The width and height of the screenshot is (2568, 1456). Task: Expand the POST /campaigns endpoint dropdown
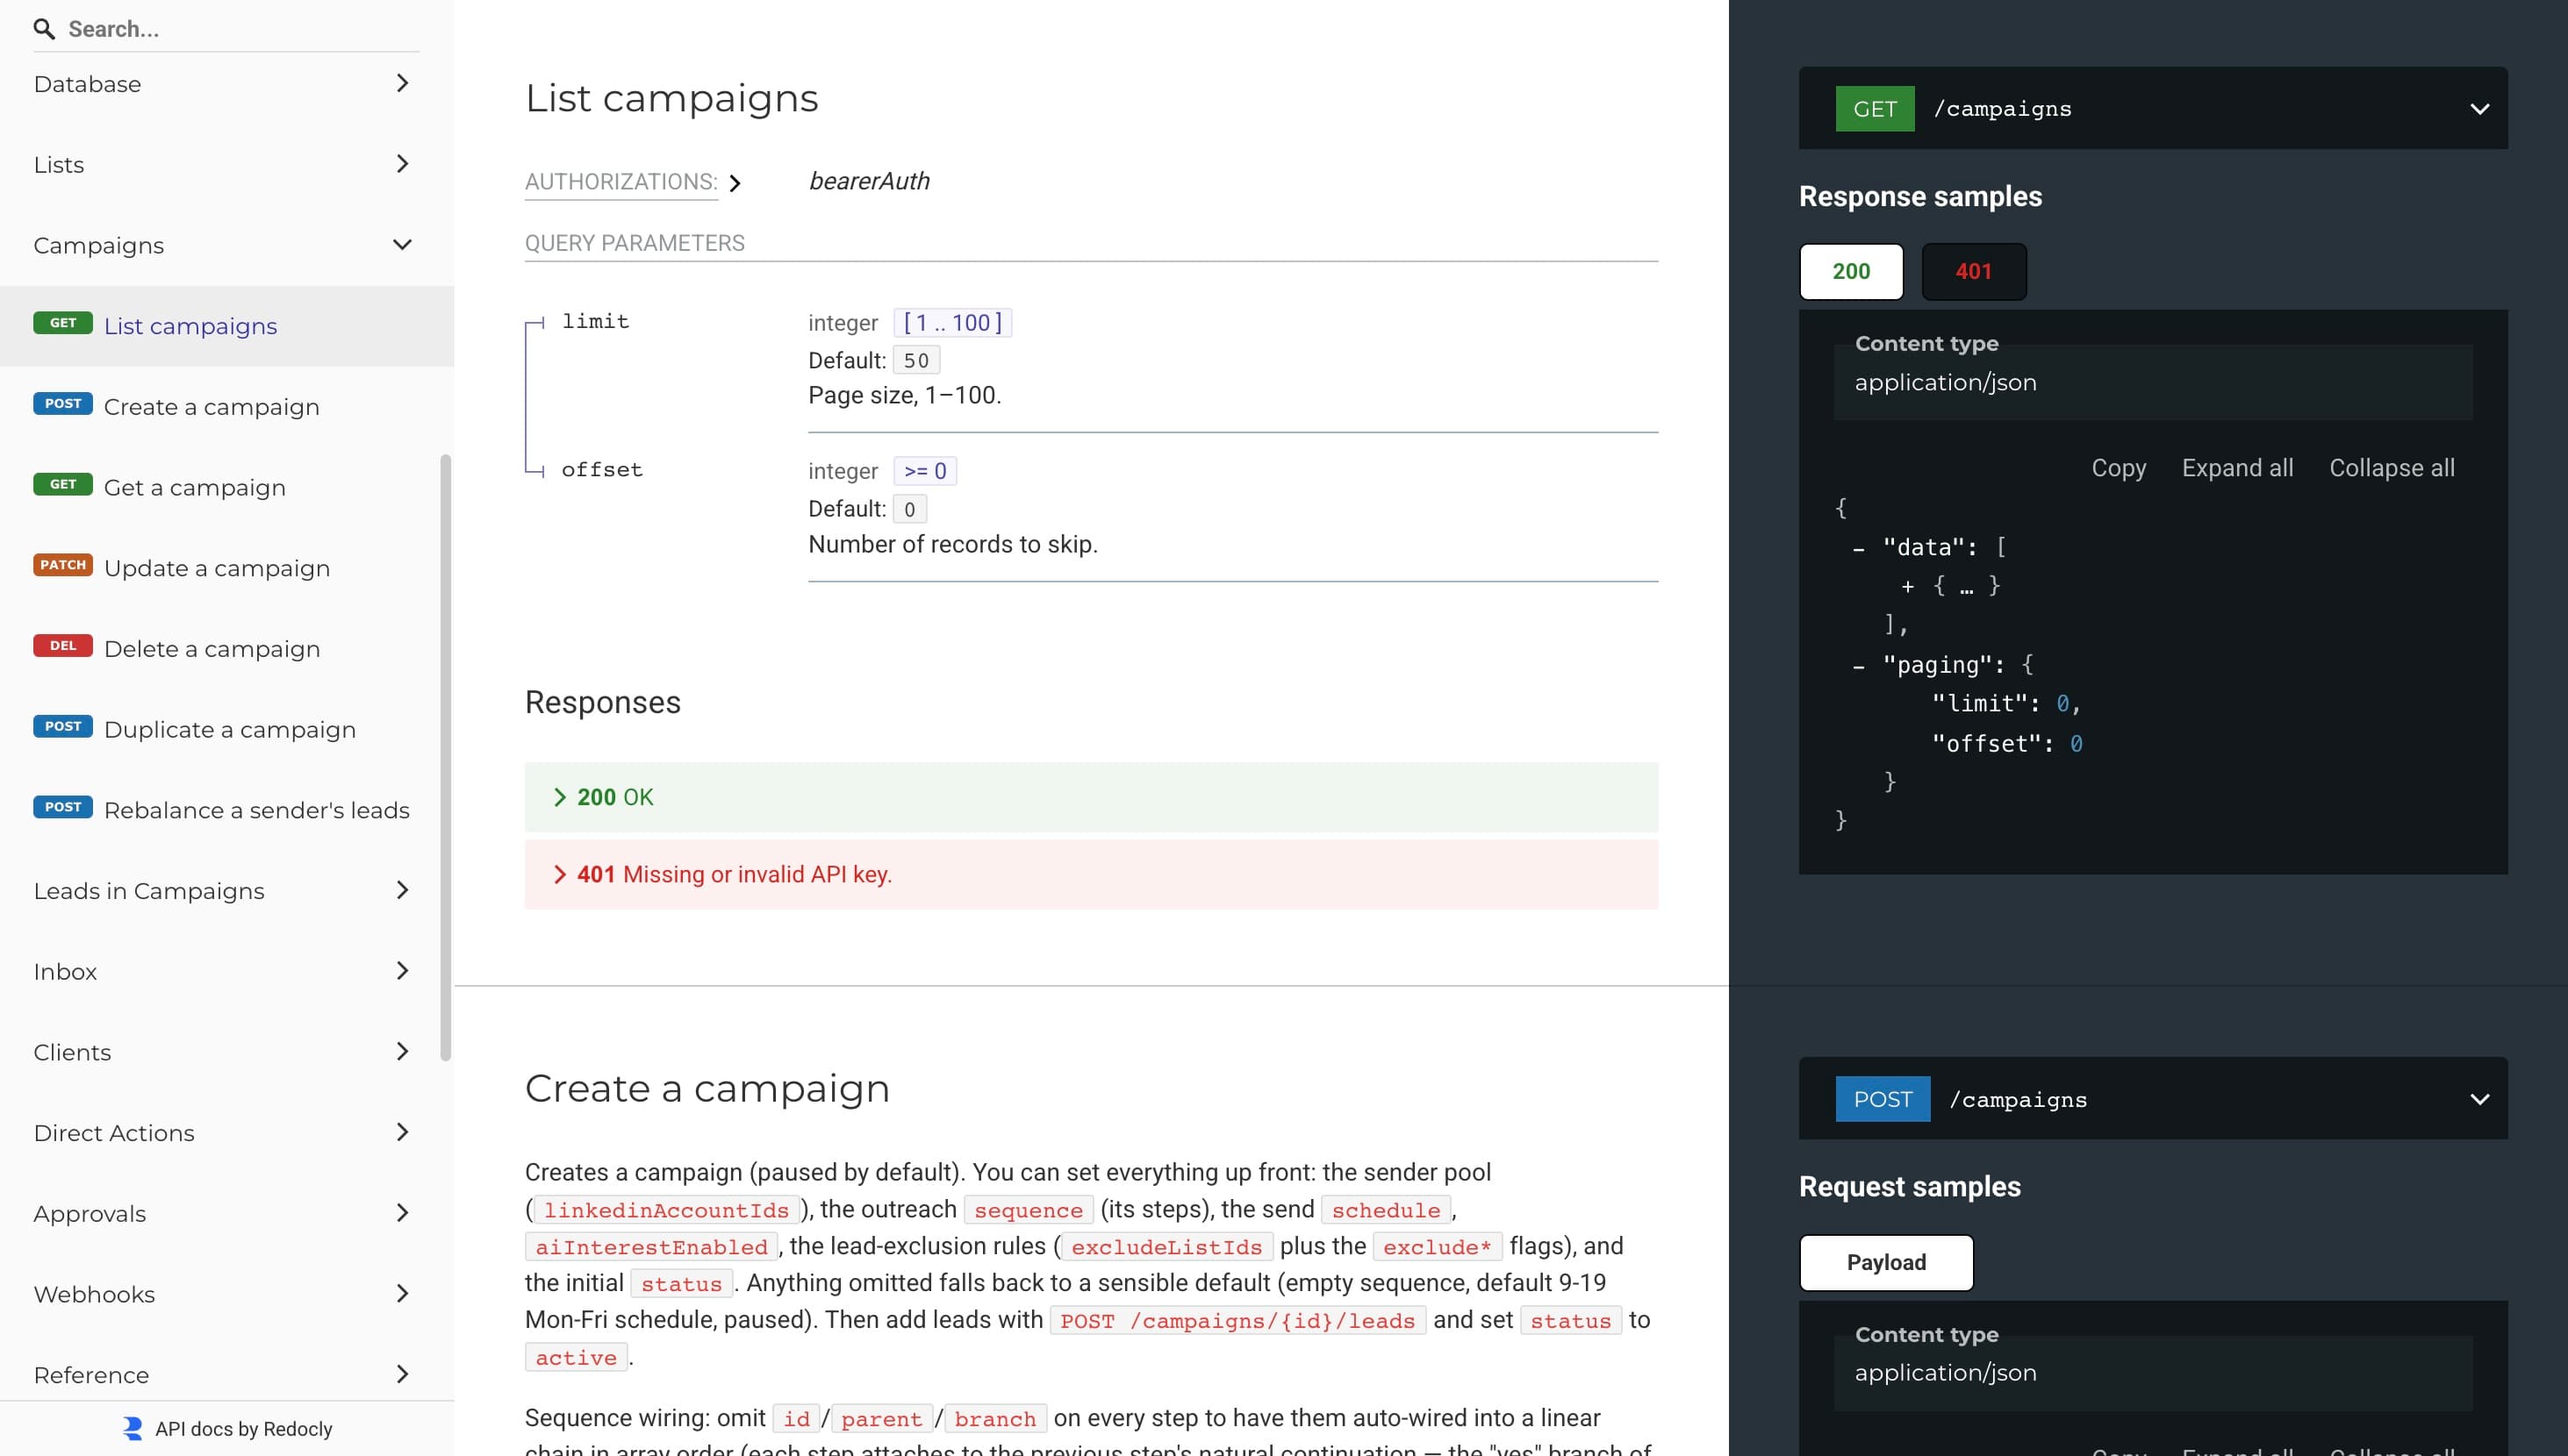pyautogui.click(x=2479, y=1099)
